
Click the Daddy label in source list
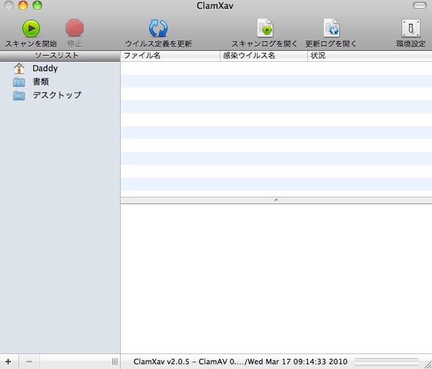[x=45, y=69]
